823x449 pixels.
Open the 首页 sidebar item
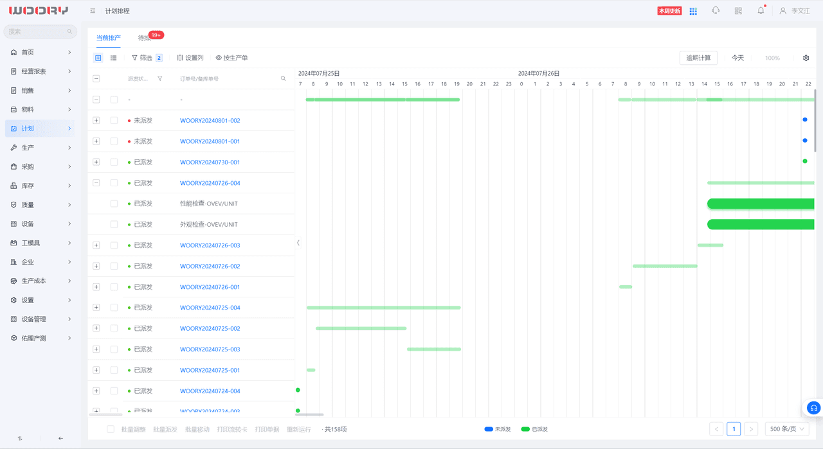(x=41, y=52)
